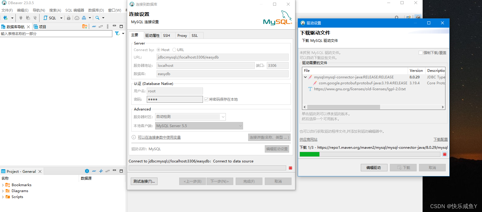This screenshot has width=482, height=212.
Task: Open the SQL editor toolbar button
Action: coord(50,18)
